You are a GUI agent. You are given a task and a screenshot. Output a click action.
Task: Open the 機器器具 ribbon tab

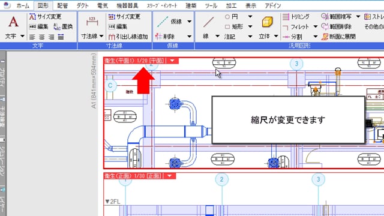127,5
